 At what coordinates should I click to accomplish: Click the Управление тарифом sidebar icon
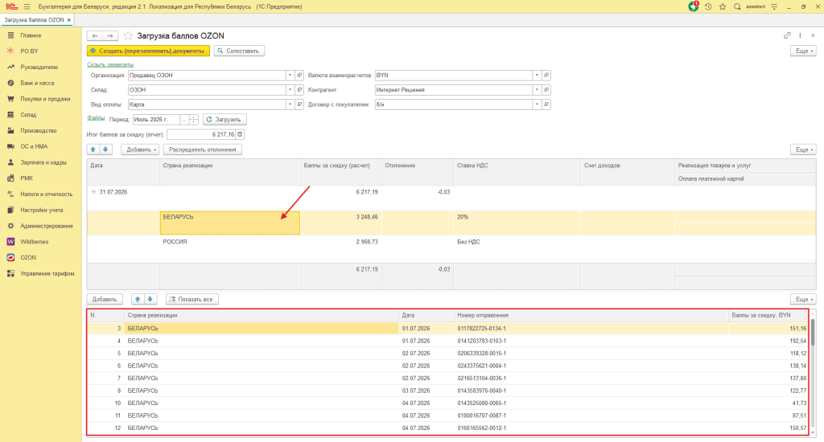tap(10, 273)
